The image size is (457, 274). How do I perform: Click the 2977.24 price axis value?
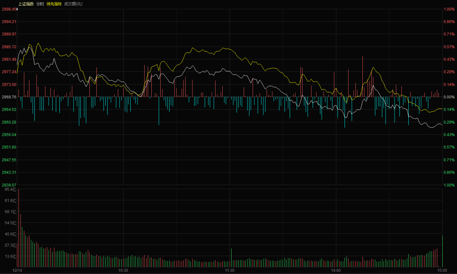pos(9,72)
